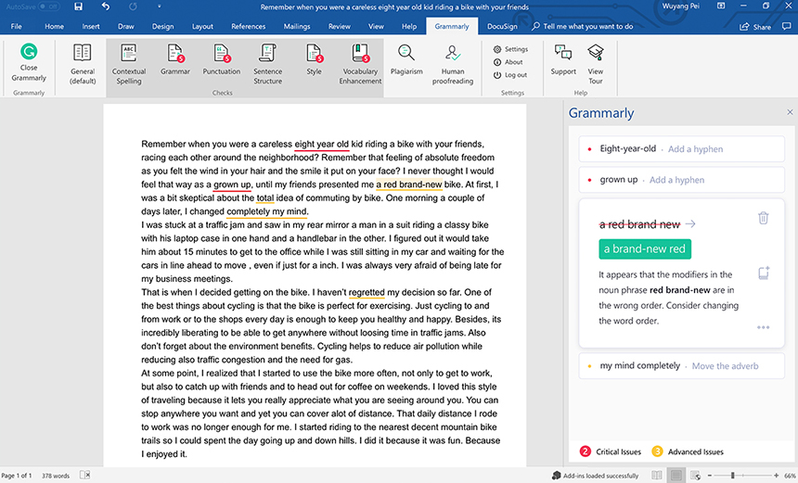Open Grammarly Support
798x483 pixels.
coord(563,60)
